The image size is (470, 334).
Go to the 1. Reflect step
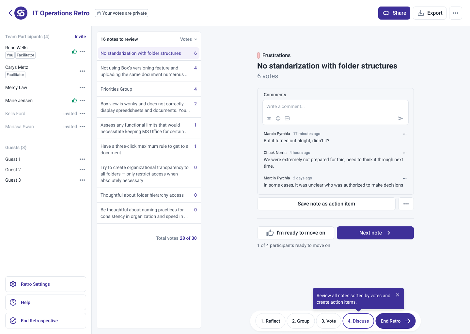coord(270,321)
